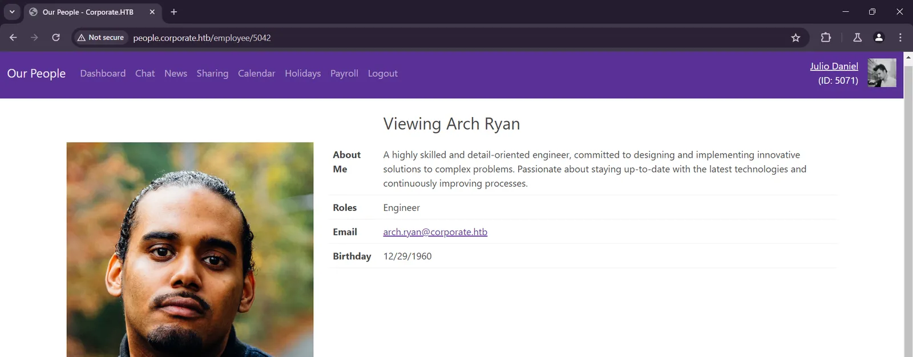Click the browser forward arrow

34,38
